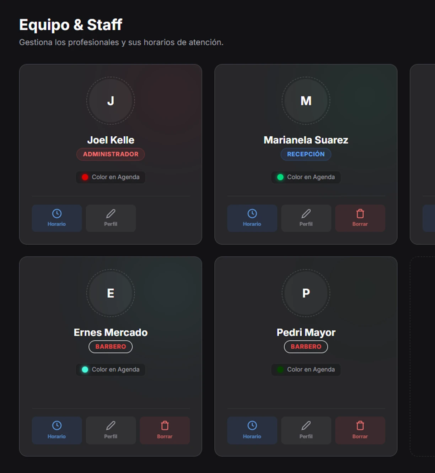Delete Marianela Suarez with Borrar trash icon
Viewport: 435px width, 473px height.
point(360,214)
